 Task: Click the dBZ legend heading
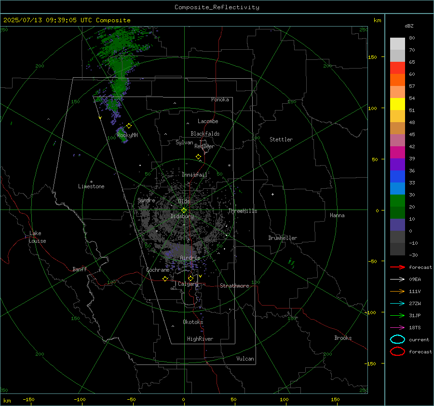(409, 26)
